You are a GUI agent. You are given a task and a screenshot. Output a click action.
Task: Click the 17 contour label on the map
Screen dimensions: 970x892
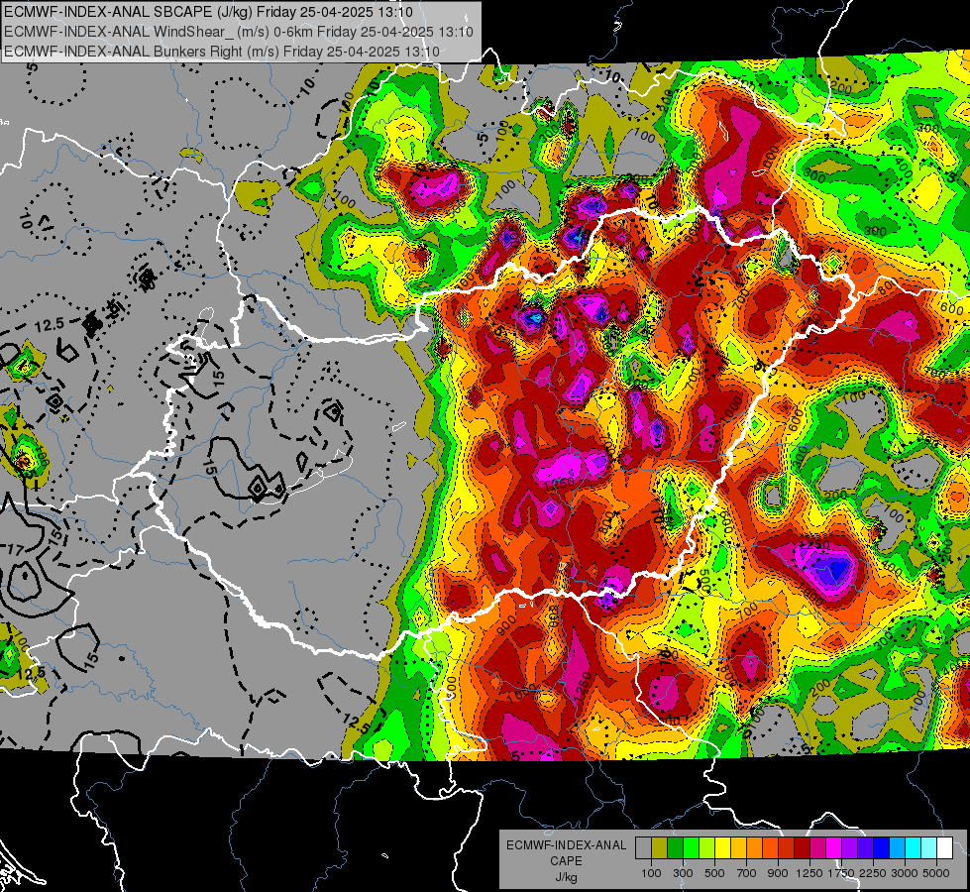point(16,549)
